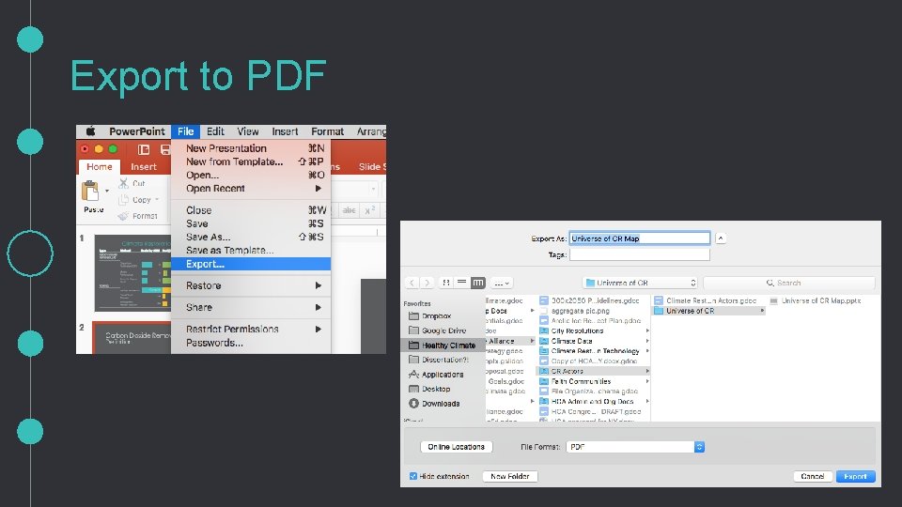902x507 pixels.
Task: Open the Universe of CR location dropdown
Action: [640, 283]
